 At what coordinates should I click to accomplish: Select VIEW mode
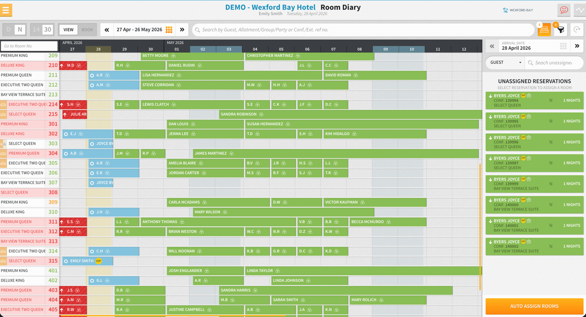pos(69,30)
